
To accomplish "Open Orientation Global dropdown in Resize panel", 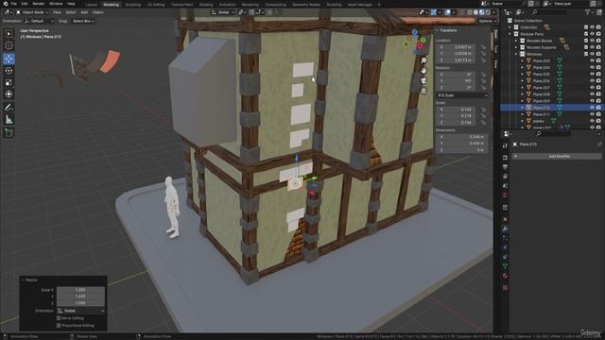I will 80,311.
